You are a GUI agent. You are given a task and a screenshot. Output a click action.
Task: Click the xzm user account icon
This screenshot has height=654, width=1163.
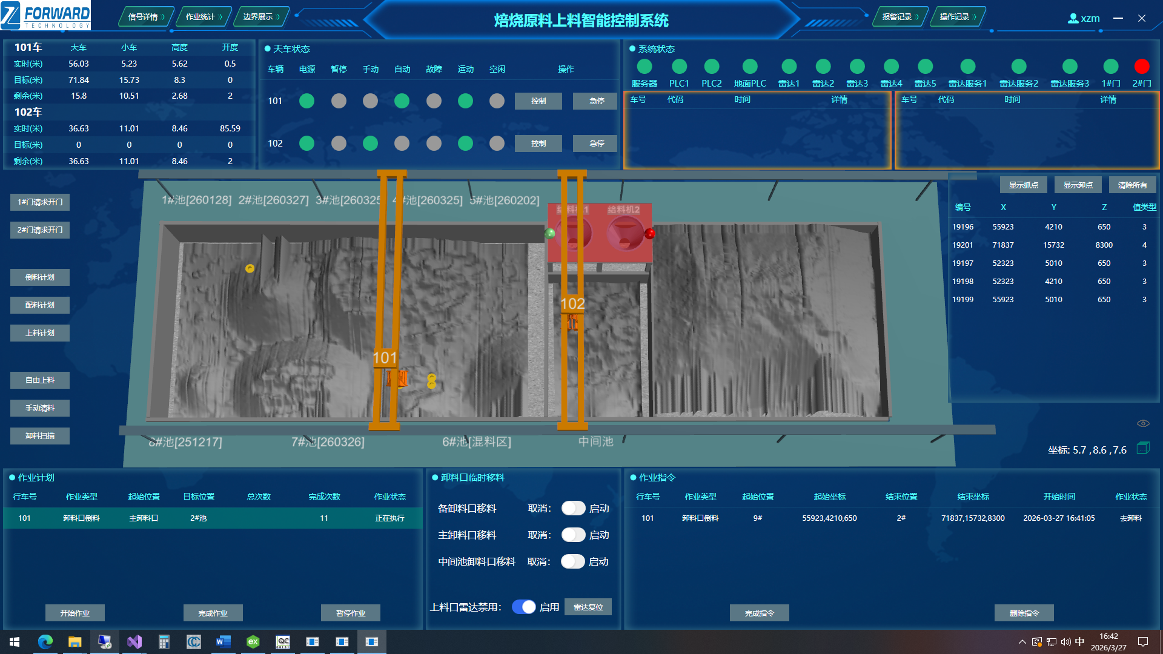(x=1073, y=18)
